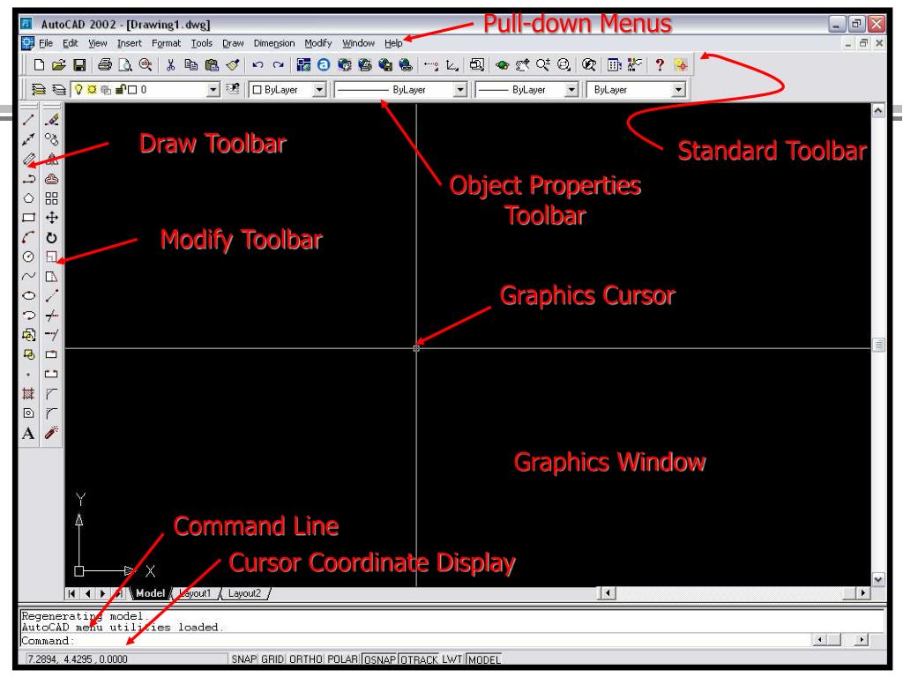The image size is (903, 677).
Task: Select the Explode tool in the Modify toolbar
Action: (x=52, y=433)
